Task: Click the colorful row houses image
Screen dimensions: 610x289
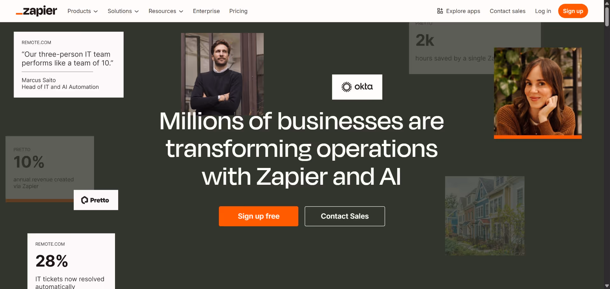Action: point(485,216)
